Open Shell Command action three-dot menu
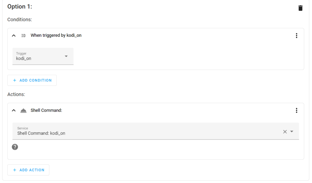 click(296, 110)
